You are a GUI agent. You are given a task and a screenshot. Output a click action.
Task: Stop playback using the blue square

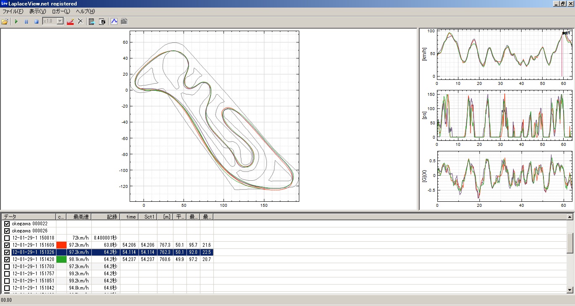pos(36,21)
